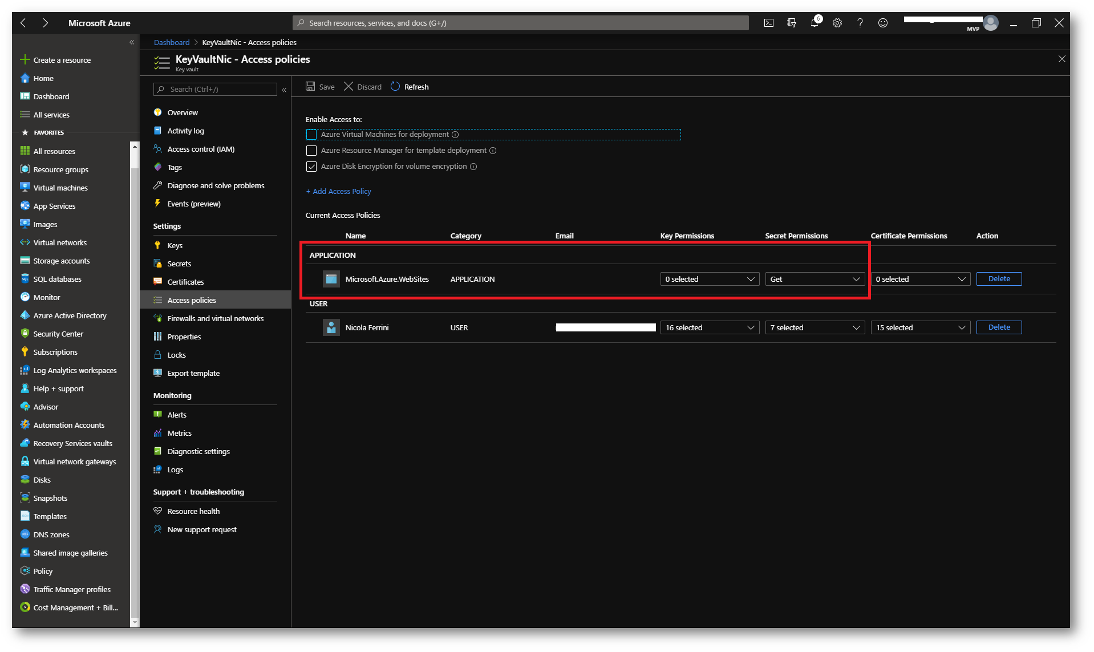Viewport: 1094px width, 652px height.
Task: Click info icon next to Azure Resource Manager
Action: pyautogui.click(x=493, y=151)
